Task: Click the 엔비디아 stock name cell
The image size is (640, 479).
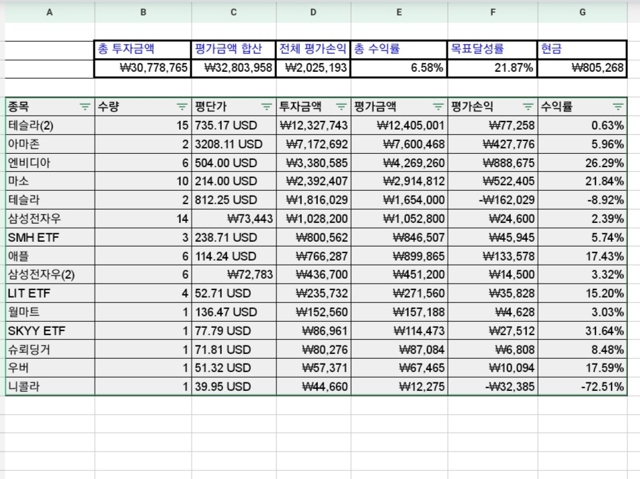Action: 50,163
